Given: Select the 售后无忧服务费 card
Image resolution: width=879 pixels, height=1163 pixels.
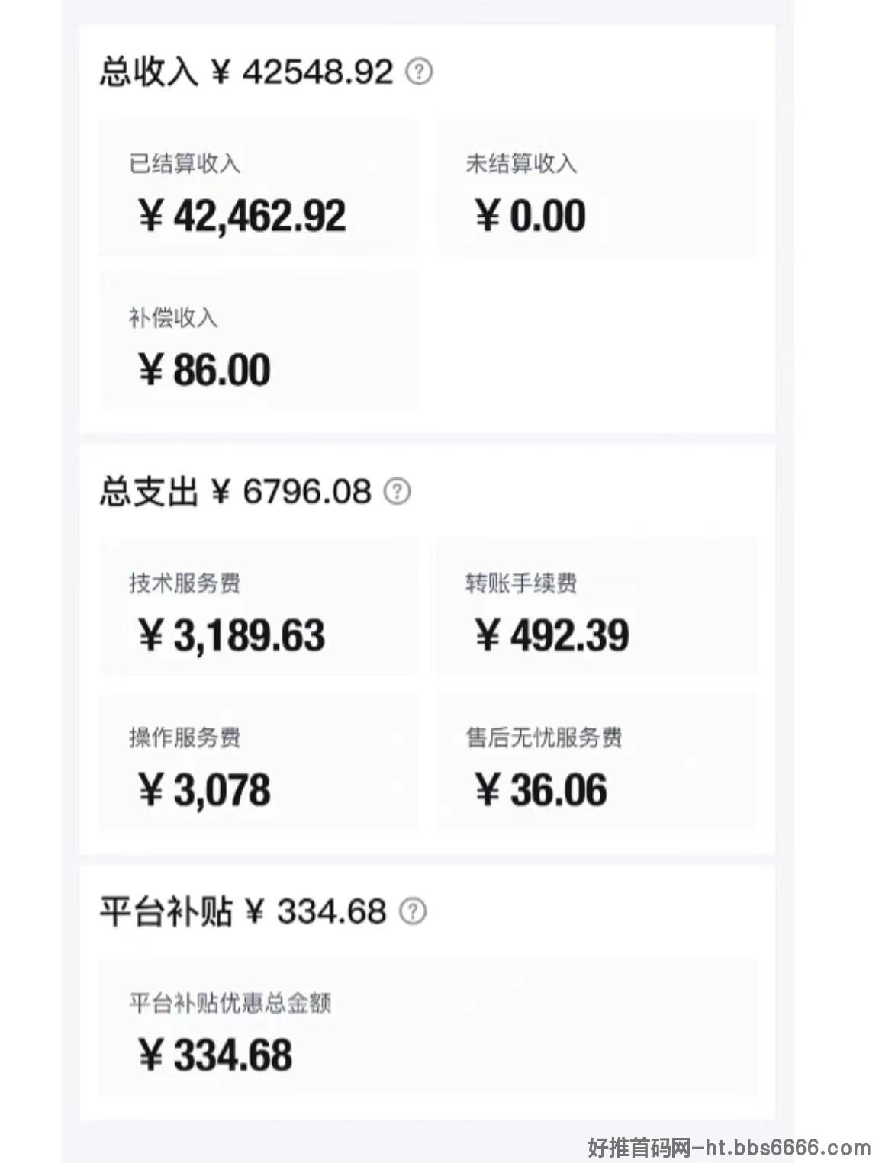Looking at the screenshot, I should pos(596,761).
